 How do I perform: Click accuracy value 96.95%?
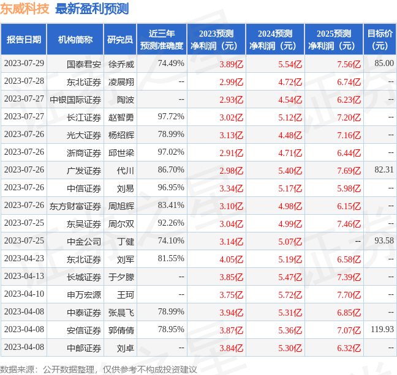coord(171,188)
